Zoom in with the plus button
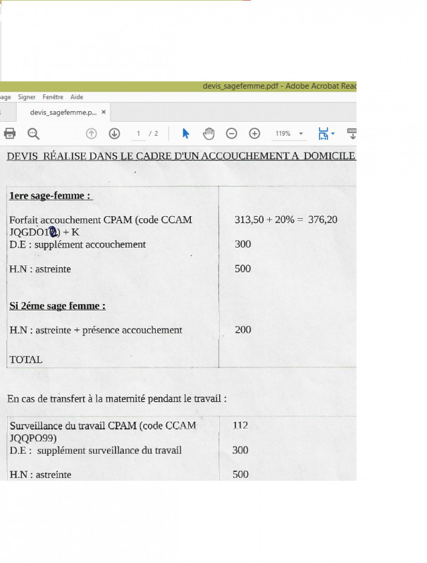The image size is (427, 563). coord(254,134)
